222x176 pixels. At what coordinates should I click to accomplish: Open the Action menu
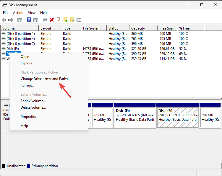pyautogui.click(x=18, y=13)
